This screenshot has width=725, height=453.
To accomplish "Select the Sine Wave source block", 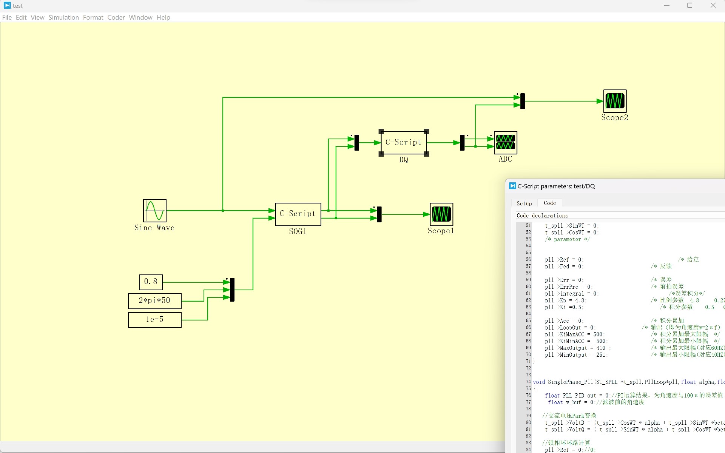I will point(154,211).
